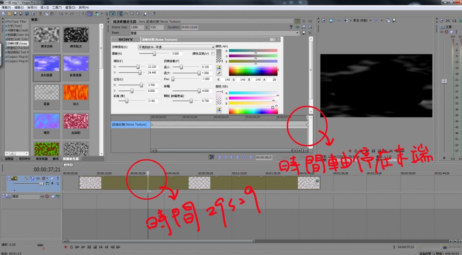Toggle the 顏色互換 checkbox
The width and height of the screenshot is (462, 255).
pos(213,54)
